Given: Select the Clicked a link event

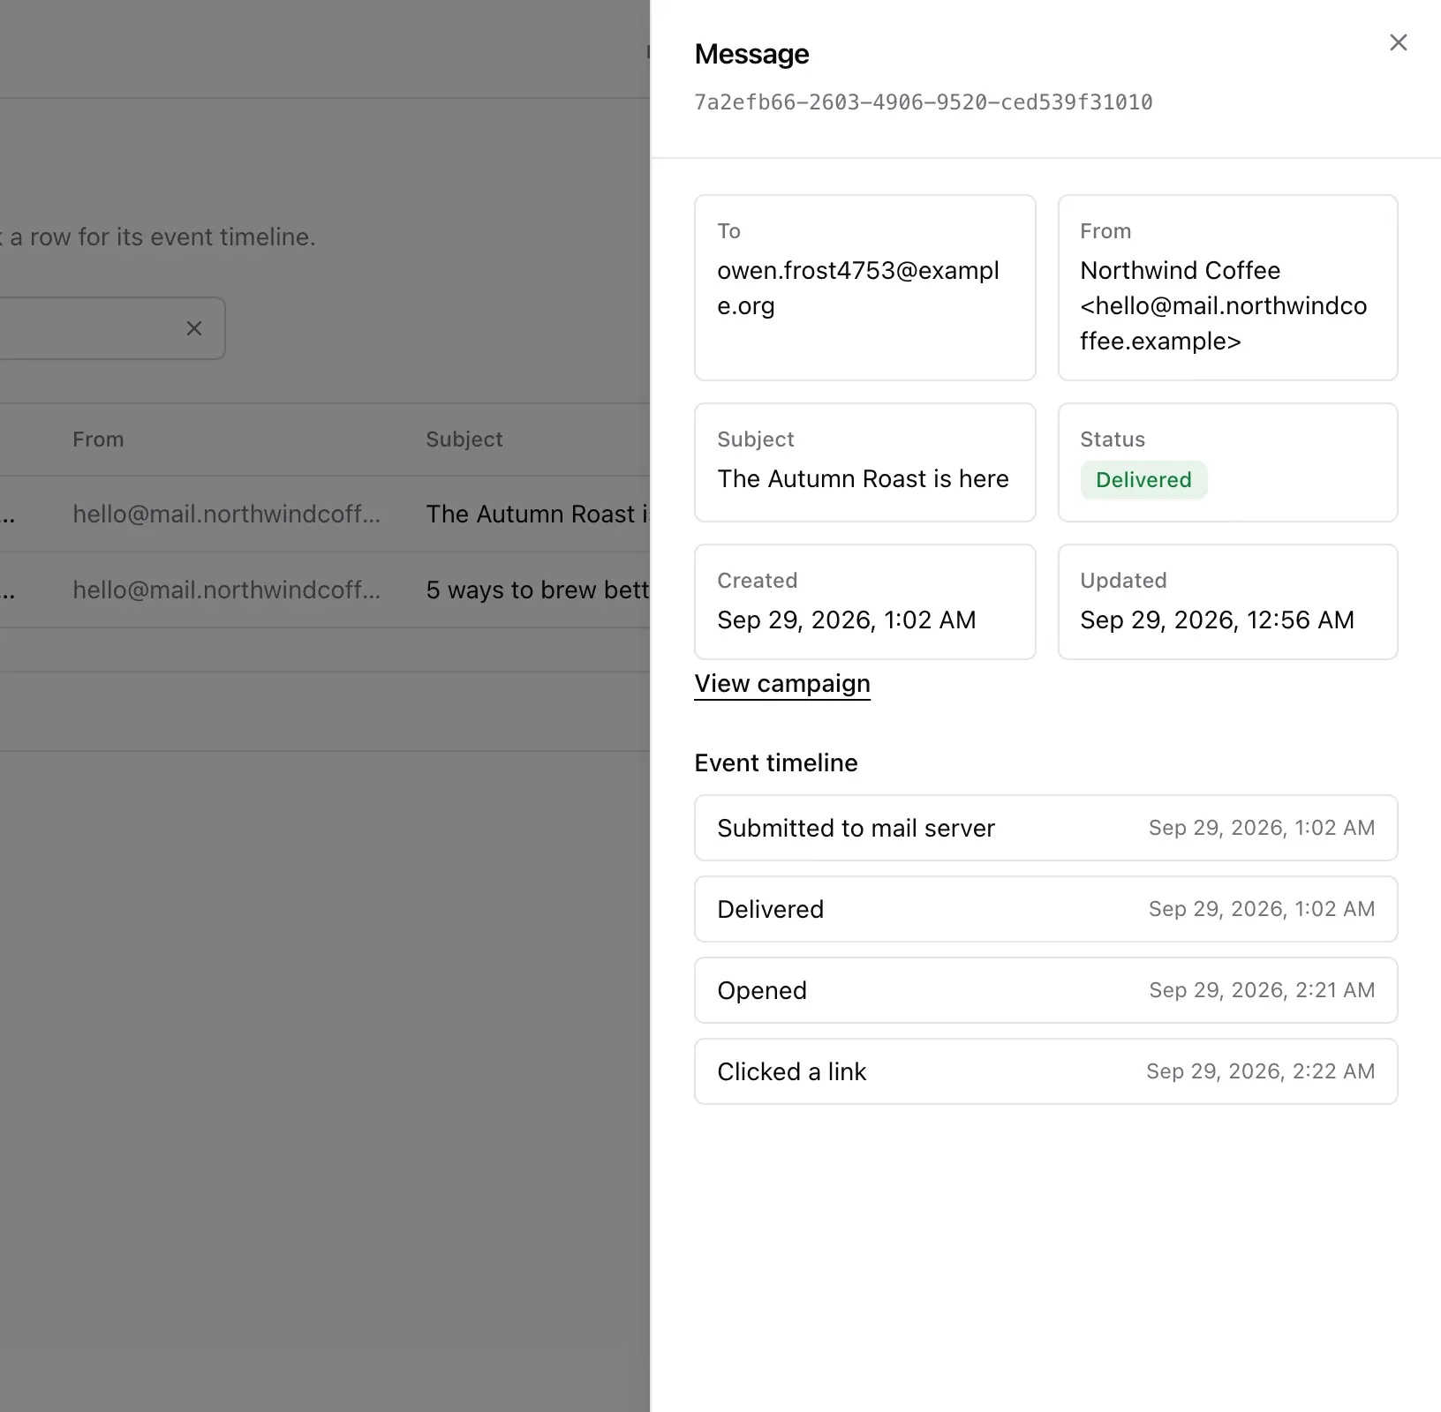Looking at the screenshot, I should point(1046,1071).
